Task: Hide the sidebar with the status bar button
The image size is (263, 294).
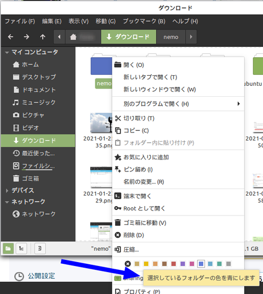Action: click(40, 248)
